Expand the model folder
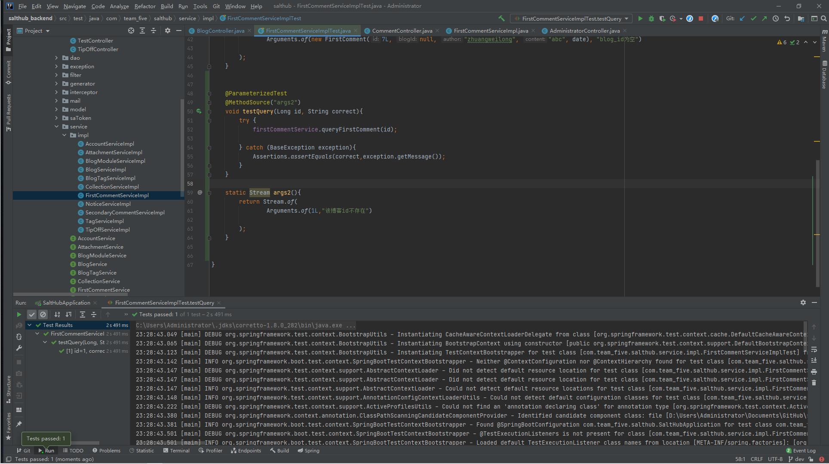829x464 pixels. point(56,109)
